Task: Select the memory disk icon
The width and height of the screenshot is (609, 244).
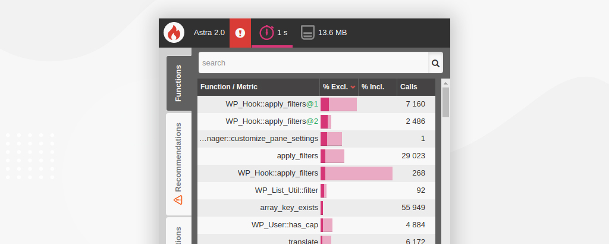Action: tap(307, 33)
